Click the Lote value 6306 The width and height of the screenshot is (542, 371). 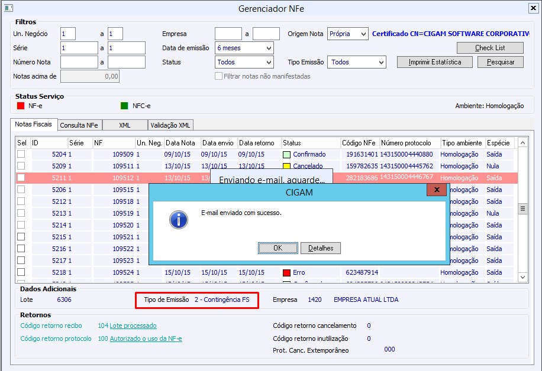64,300
